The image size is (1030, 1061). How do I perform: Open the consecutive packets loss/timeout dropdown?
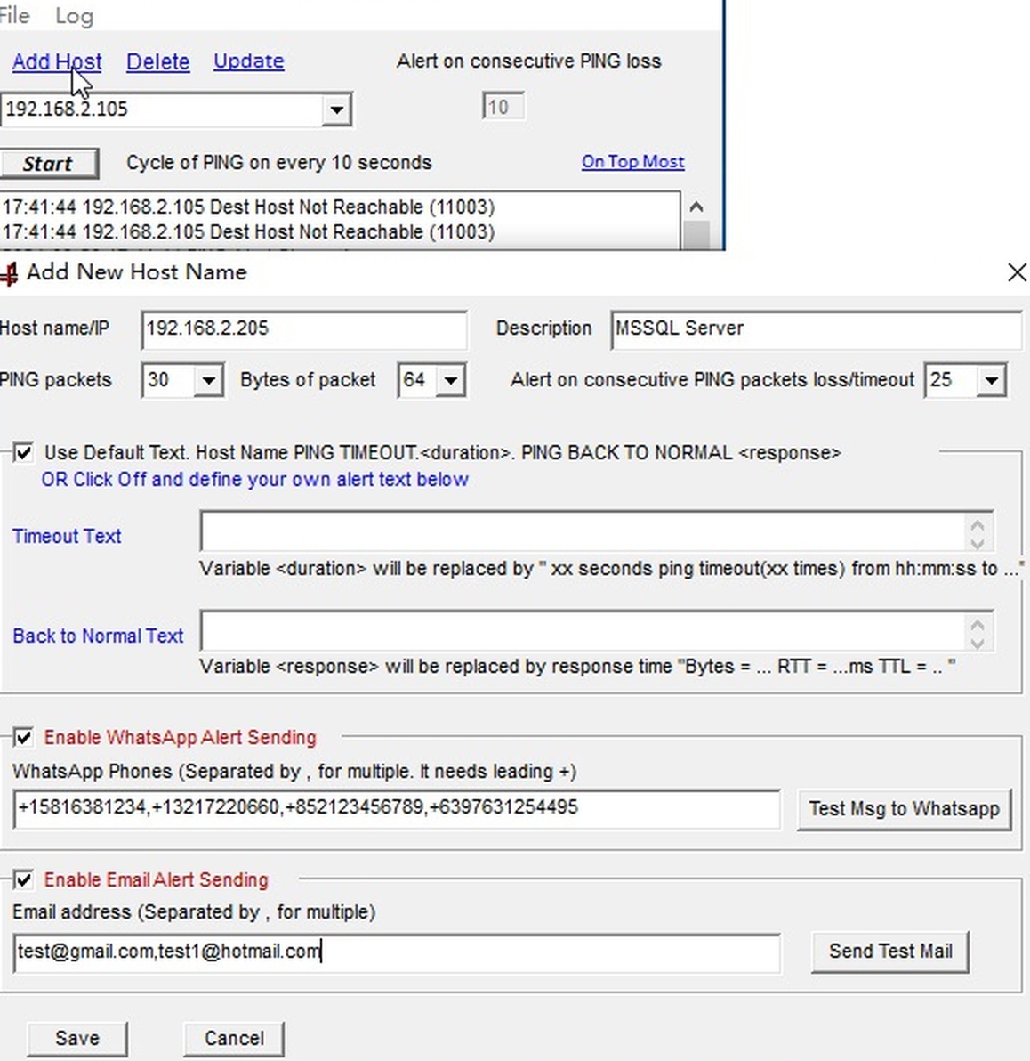tap(990, 380)
